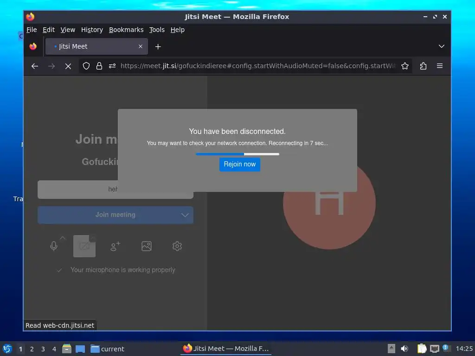Click the display name input field

tap(116, 190)
